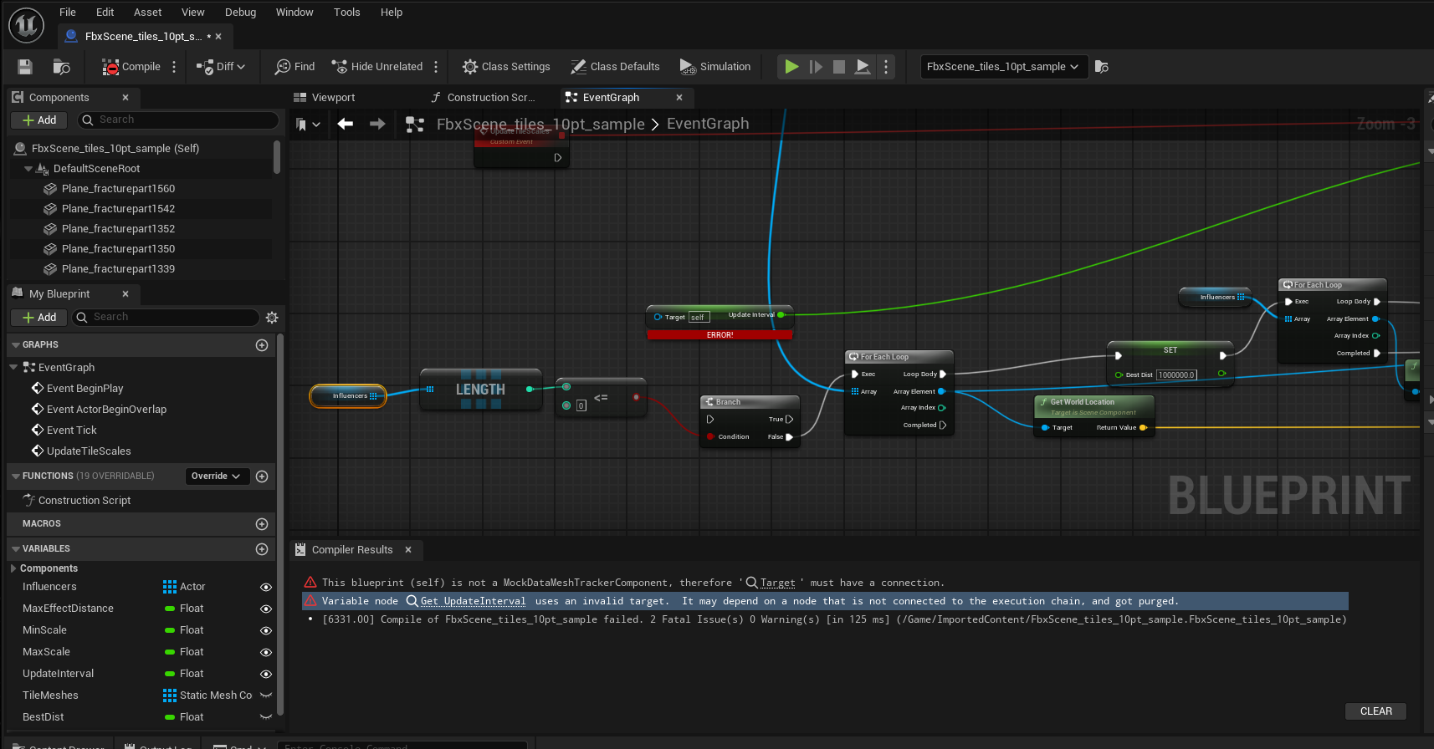Open the debug object selector dropdown
Image resolution: width=1434 pixels, height=749 pixels.
[x=1002, y=67]
